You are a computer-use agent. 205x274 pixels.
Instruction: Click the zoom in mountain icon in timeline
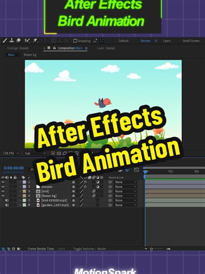[x=168, y=249]
